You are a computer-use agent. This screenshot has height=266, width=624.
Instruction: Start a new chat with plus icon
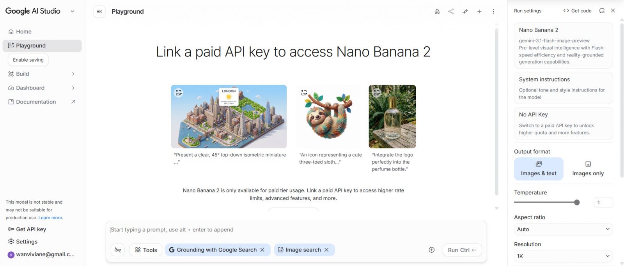tap(479, 12)
